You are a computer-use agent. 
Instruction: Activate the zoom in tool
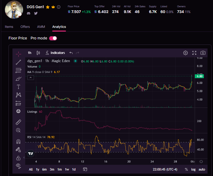[x=18, y=130]
